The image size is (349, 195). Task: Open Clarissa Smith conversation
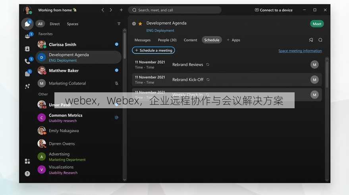(79, 45)
